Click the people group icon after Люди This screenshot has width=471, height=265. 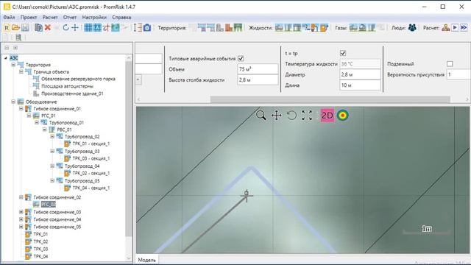tap(412, 28)
